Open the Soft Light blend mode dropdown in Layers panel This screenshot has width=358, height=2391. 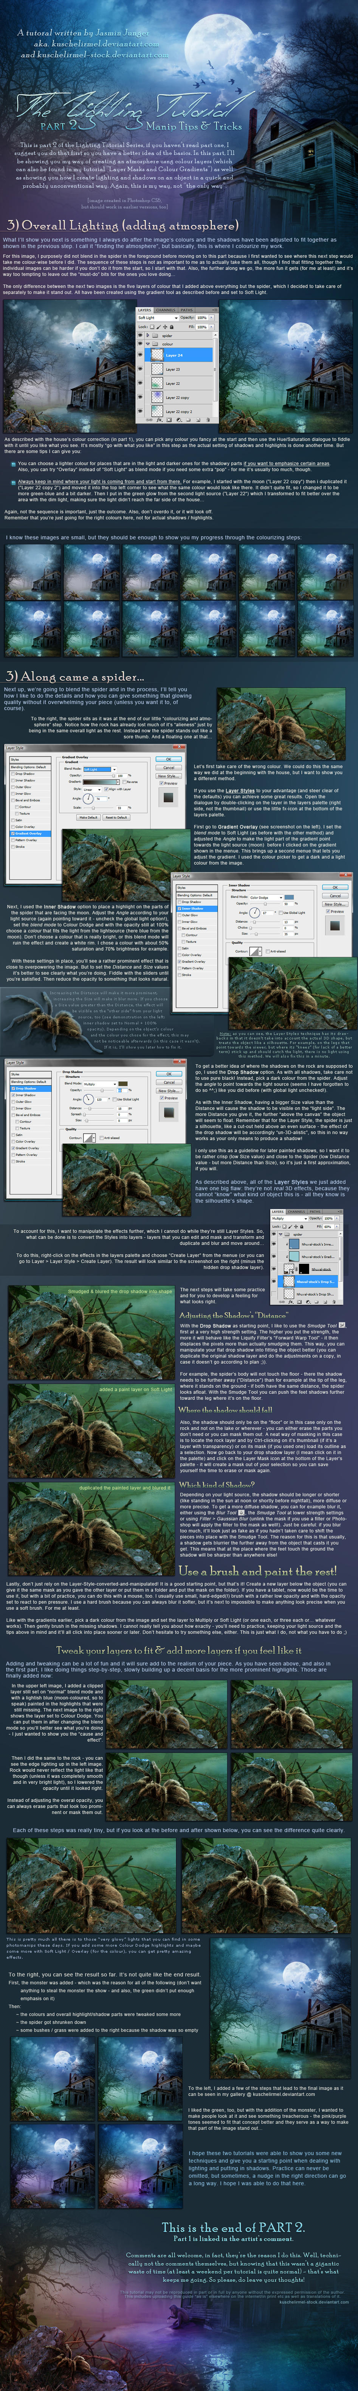click(158, 318)
